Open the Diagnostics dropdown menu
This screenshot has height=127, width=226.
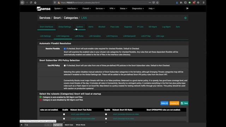(x=138, y=8)
